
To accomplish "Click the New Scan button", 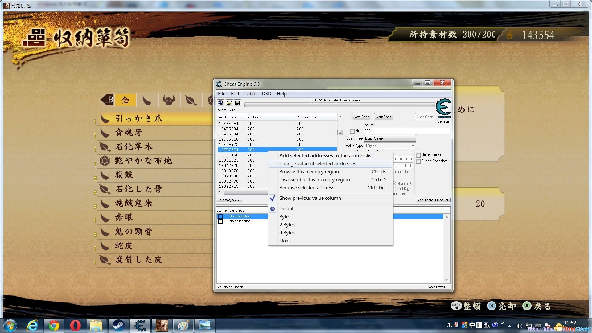I will 361,117.
